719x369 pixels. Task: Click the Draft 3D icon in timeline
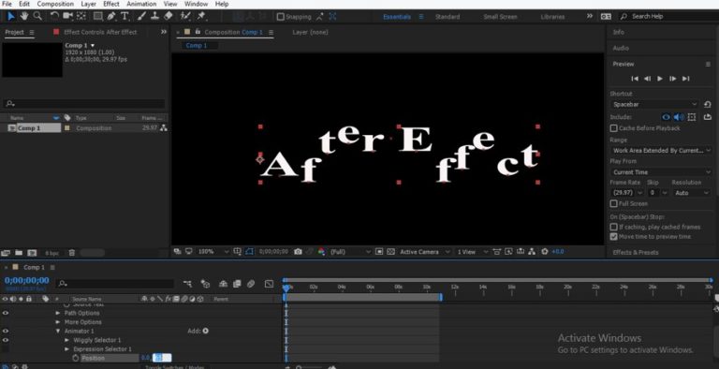pos(205,284)
